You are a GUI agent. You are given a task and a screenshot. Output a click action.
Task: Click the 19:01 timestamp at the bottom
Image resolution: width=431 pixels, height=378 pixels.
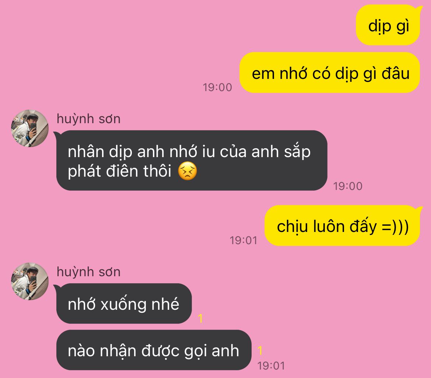[271, 365]
